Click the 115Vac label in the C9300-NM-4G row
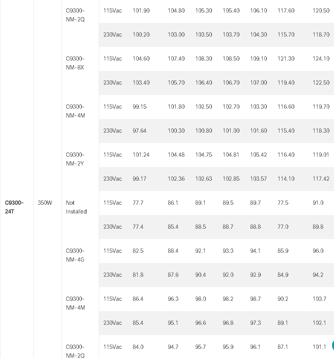This screenshot has height=358, width=334. coord(112,251)
